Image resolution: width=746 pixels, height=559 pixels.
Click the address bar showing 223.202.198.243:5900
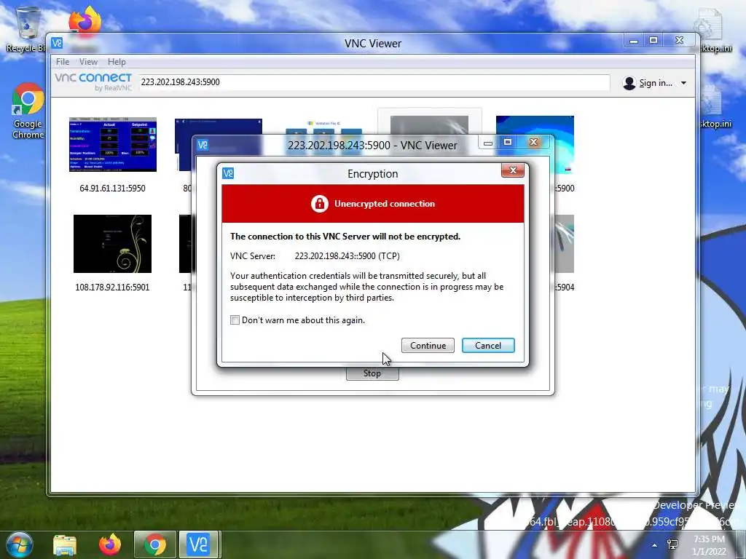coord(374,82)
